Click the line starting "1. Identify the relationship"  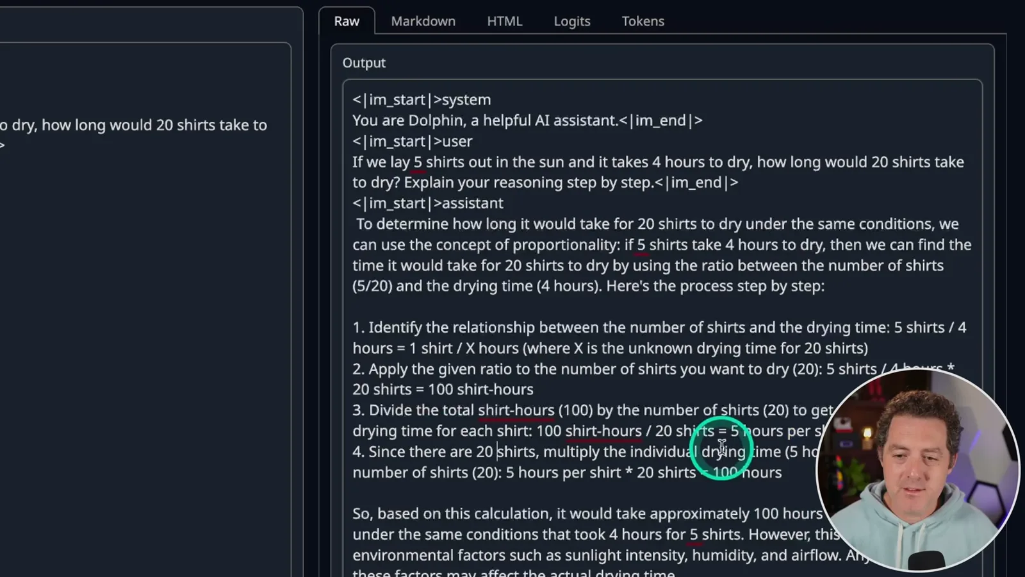pyautogui.click(x=659, y=328)
